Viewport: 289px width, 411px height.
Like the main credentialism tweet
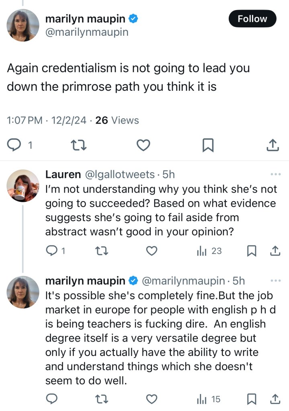coord(143,145)
